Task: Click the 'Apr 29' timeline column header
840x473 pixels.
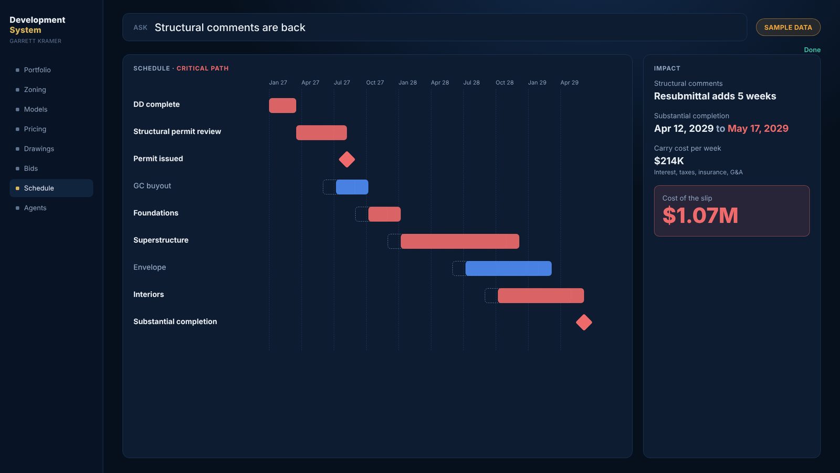Action: tap(569, 83)
